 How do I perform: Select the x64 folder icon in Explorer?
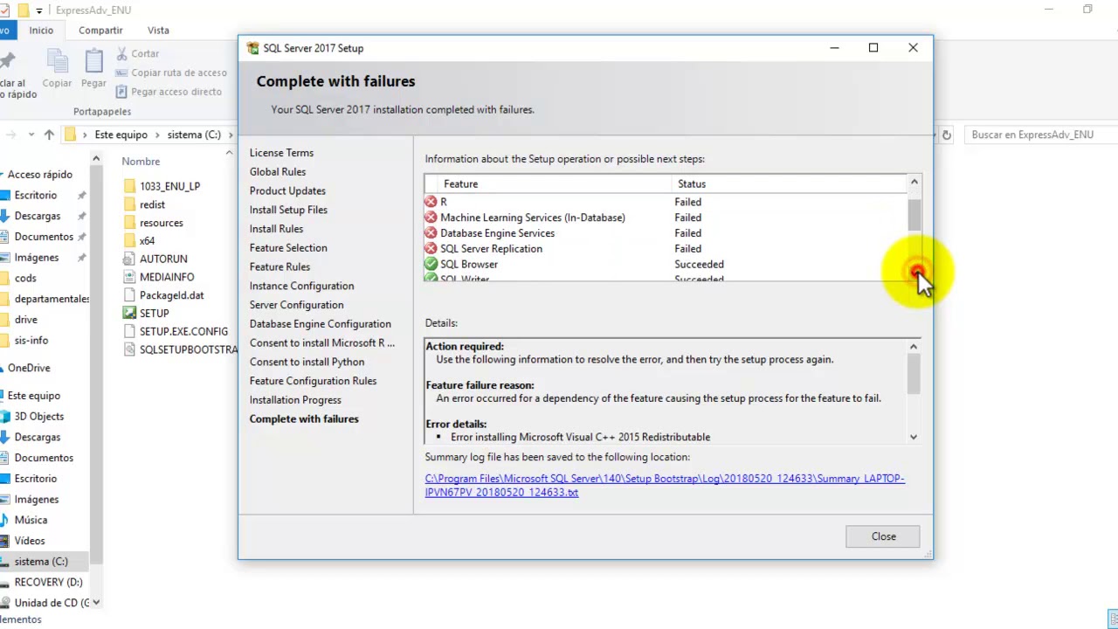click(129, 240)
